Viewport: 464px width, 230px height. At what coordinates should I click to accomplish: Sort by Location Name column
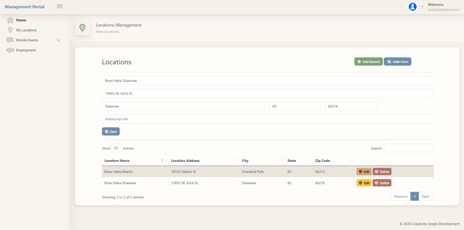coord(135,161)
